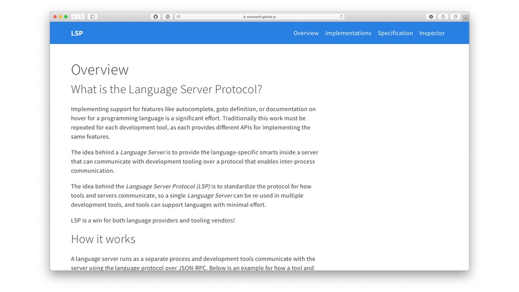Reload the page with the refresh icon
Screen dimensions: 519x292
[341, 17]
